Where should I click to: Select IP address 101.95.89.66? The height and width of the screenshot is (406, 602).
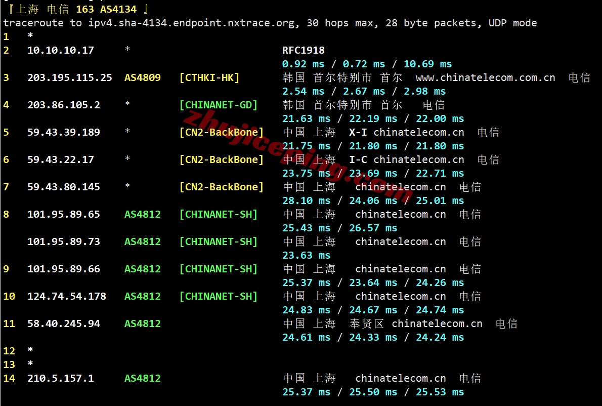click(x=64, y=269)
